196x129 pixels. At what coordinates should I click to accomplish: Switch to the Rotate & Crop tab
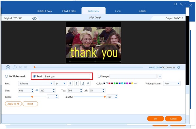[44, 11]
